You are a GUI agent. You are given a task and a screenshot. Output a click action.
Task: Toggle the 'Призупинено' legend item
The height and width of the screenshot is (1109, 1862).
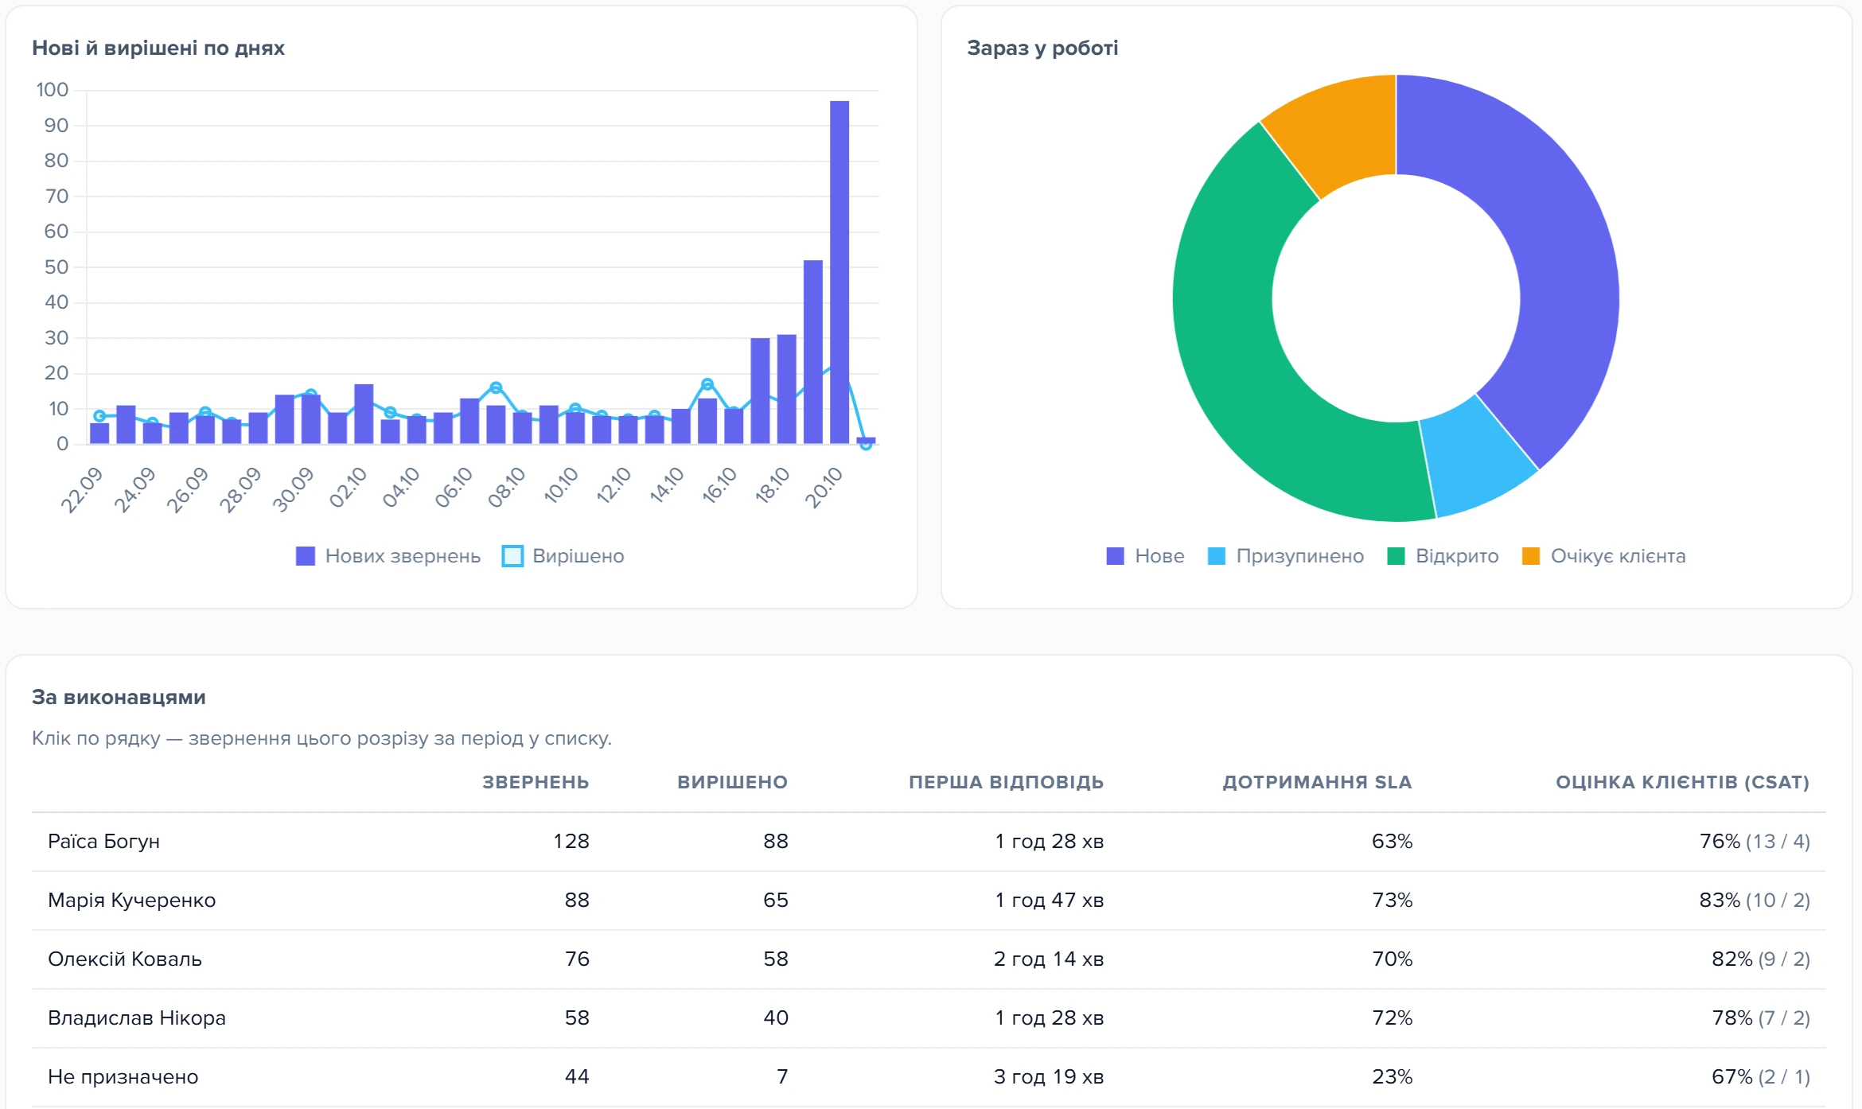pyautogui.click(x=1285, y=556)
